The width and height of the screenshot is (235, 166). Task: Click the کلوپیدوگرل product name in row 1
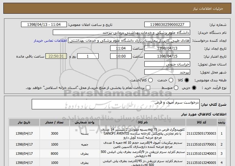click(x=143, y=133)
